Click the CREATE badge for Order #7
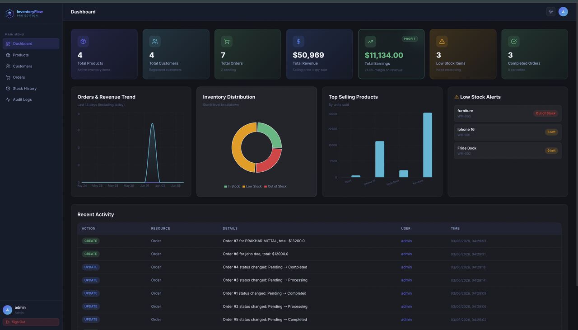This screenshot has width=578, height=330. pos(91,241)
